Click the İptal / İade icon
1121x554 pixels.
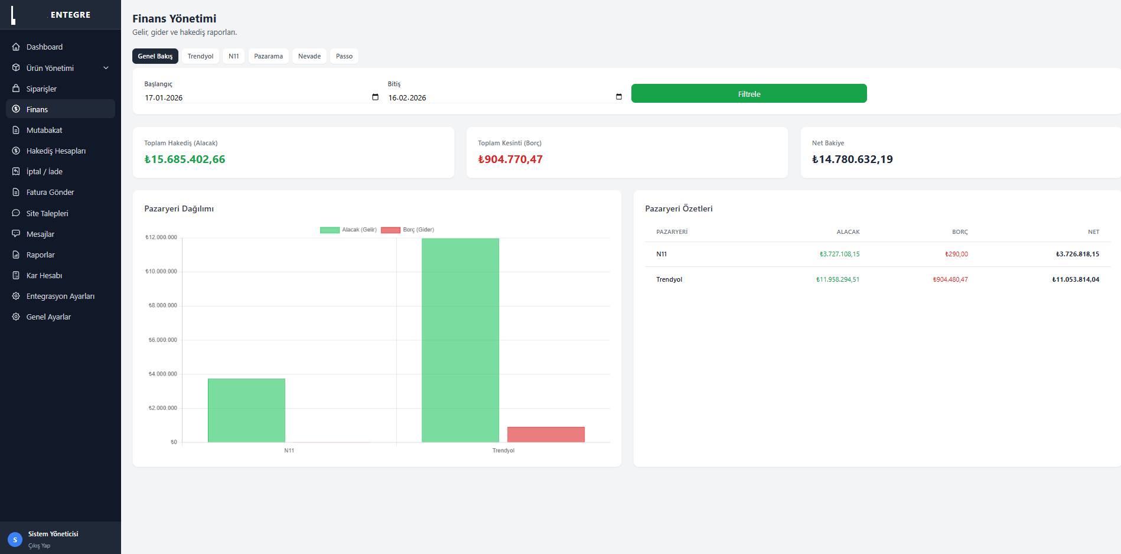(16, 171)
